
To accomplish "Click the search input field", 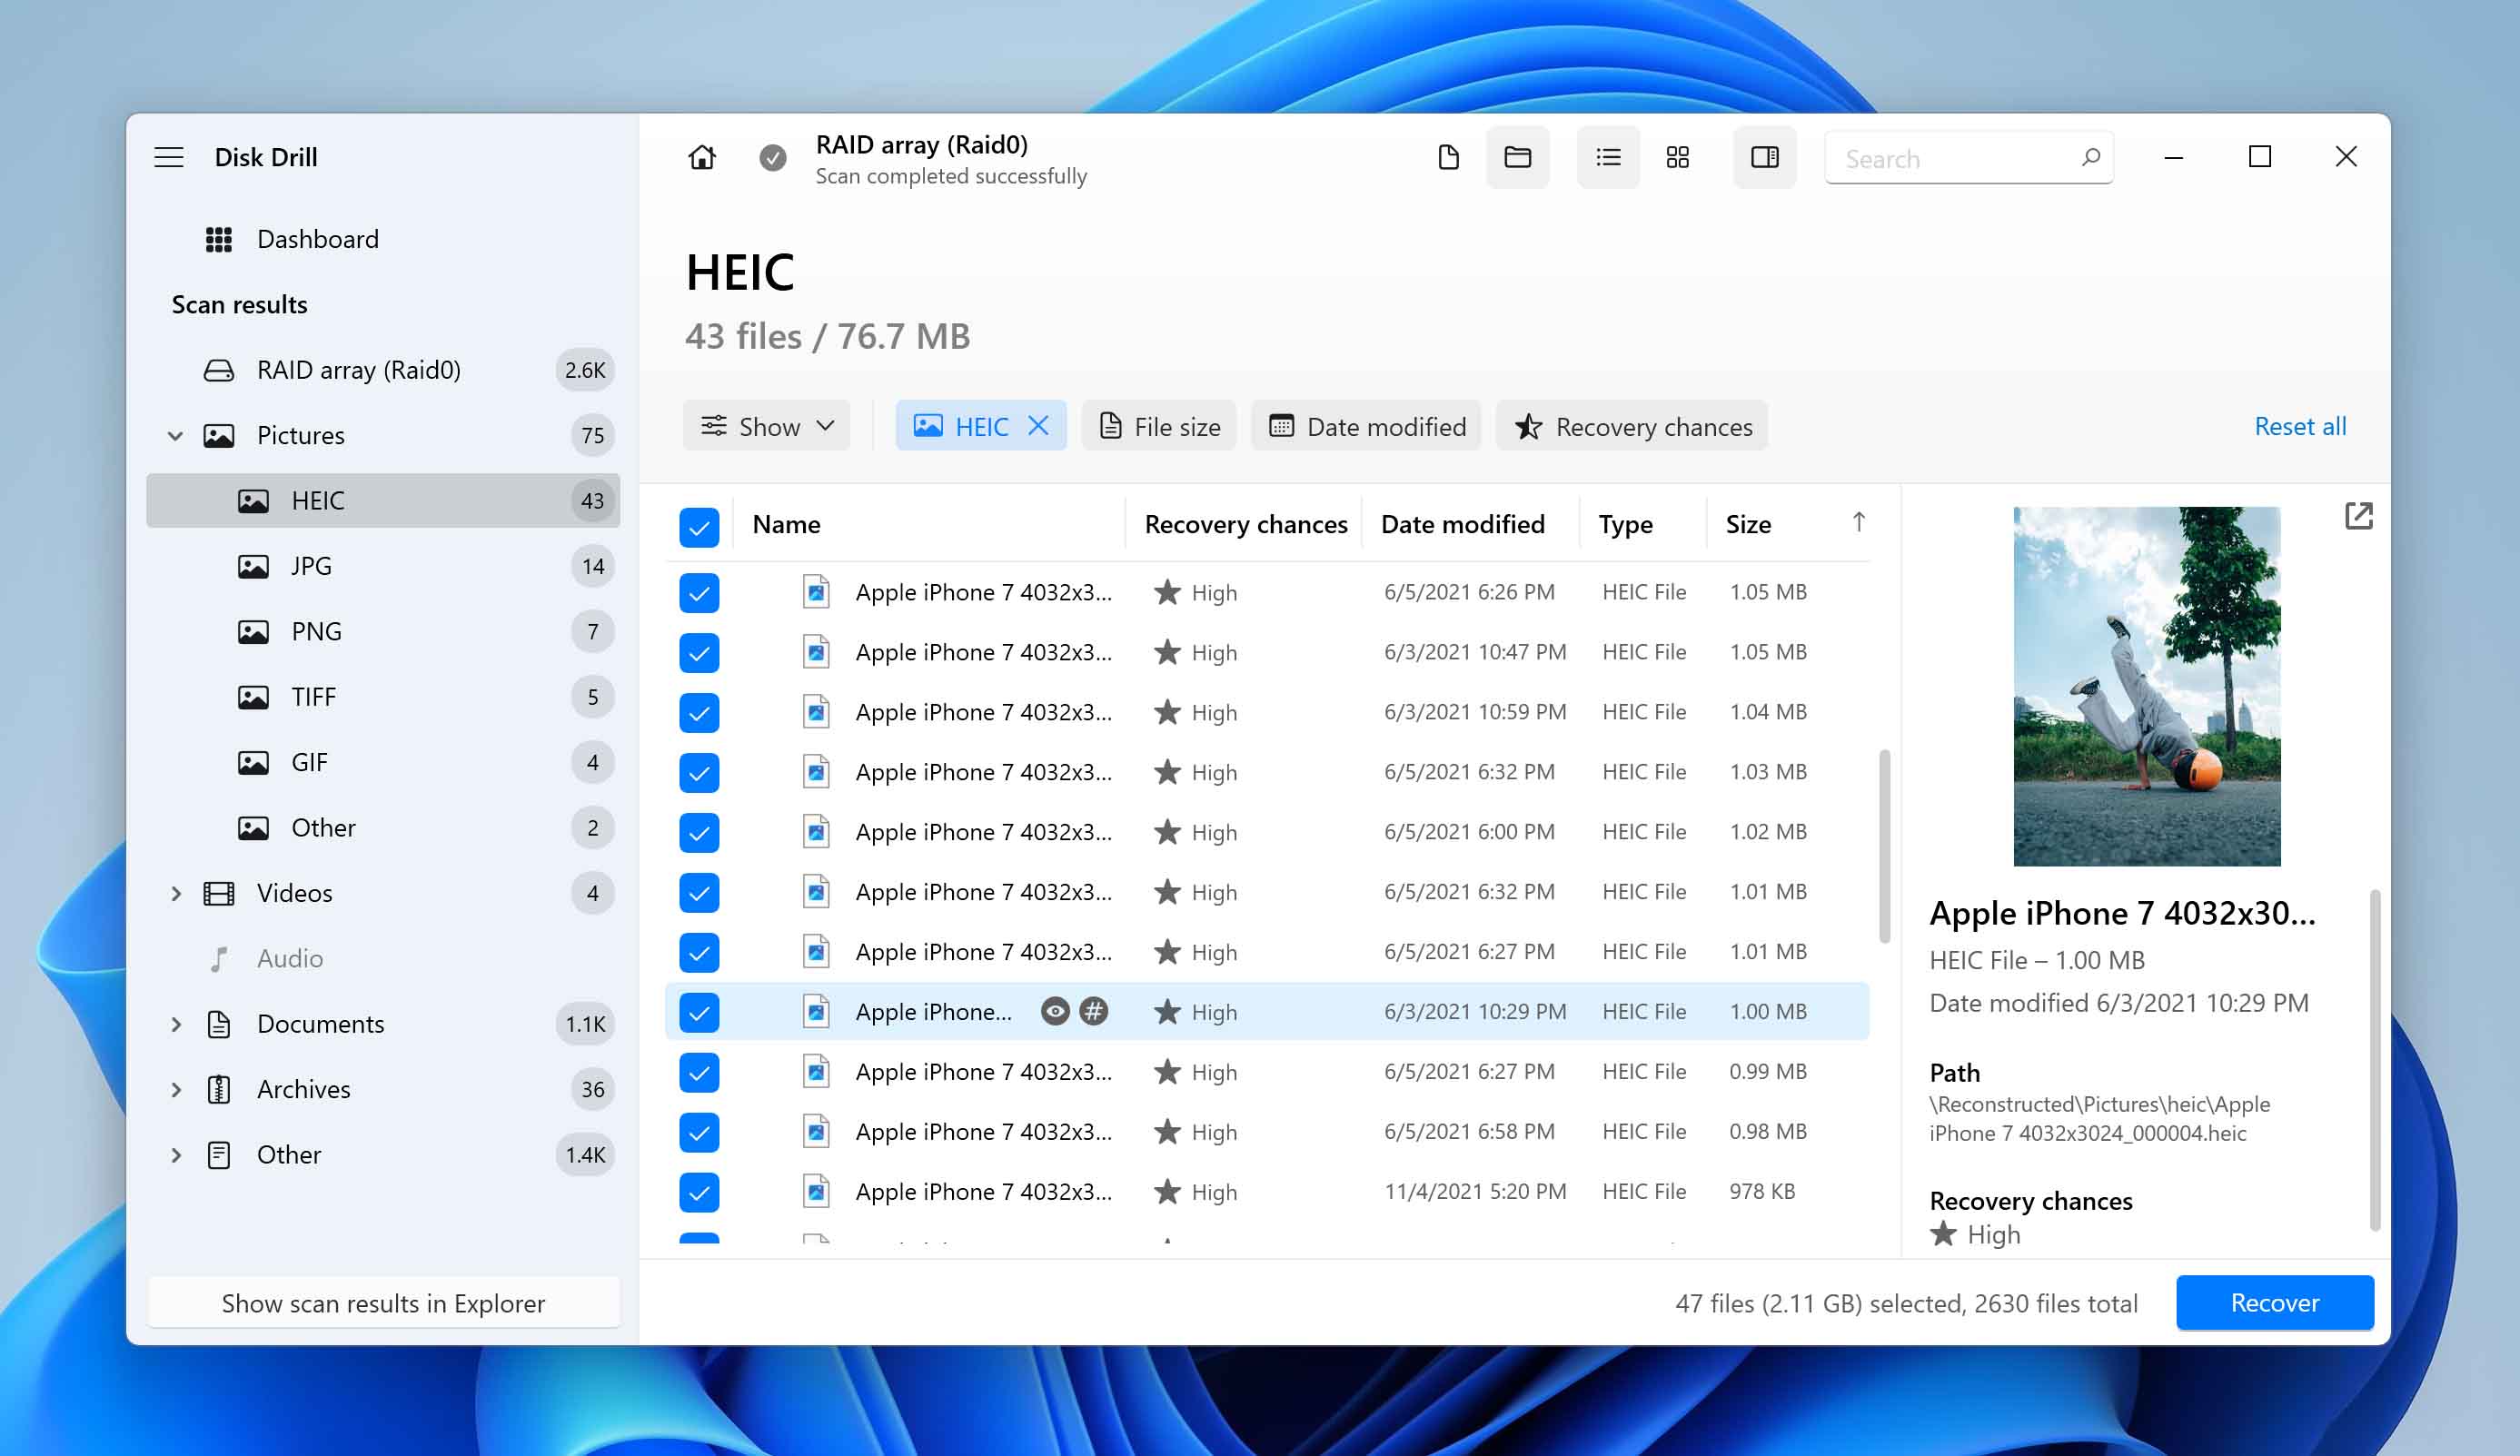I will click(x=1967, y=158).
